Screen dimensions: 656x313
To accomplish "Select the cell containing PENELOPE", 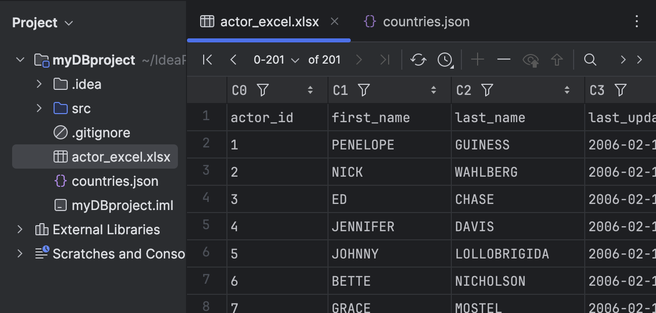I will coord(362,144).
